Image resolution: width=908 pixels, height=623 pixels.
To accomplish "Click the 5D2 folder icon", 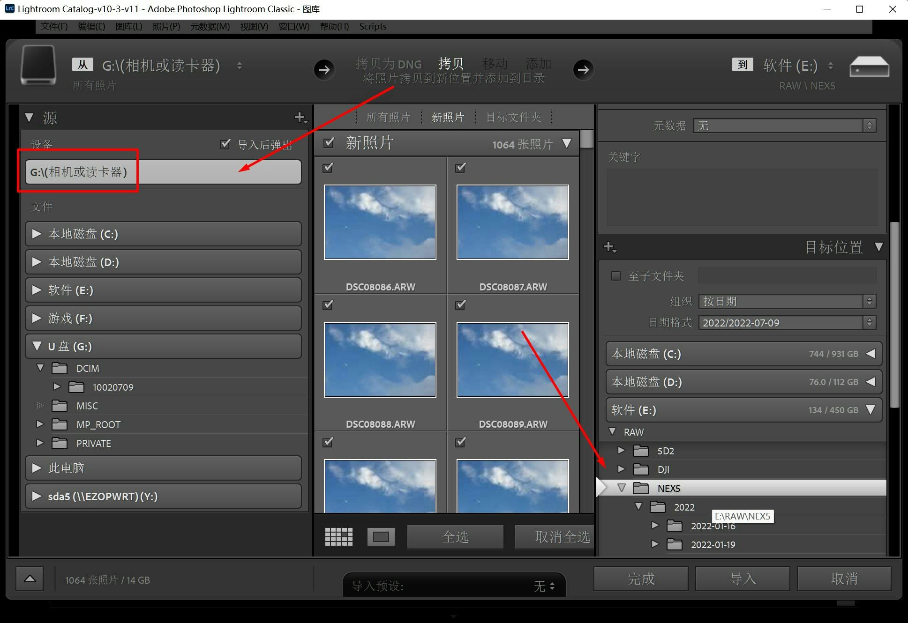I will [x=641, y=451].
